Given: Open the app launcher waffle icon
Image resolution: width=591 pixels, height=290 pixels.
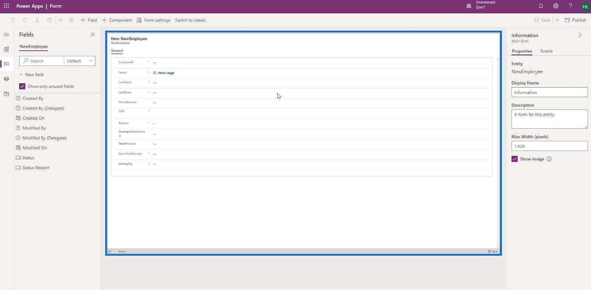Looking at the screenshot, I should pos(6,6).
